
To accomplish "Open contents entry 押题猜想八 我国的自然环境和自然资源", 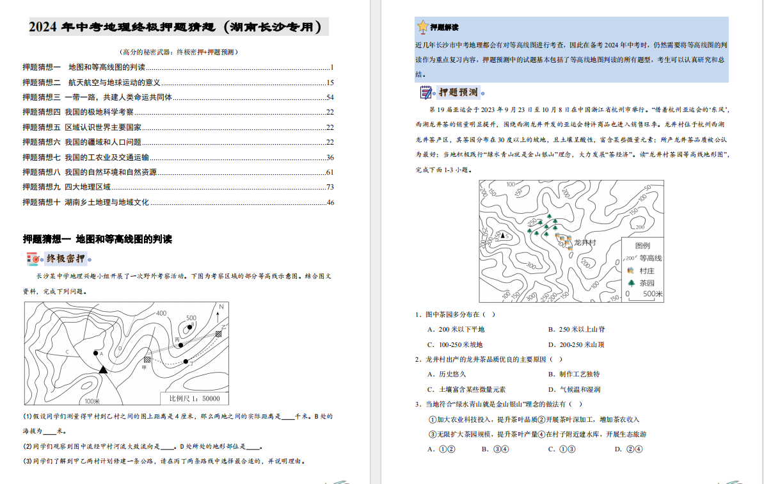I will pyautogui.click(x=179, y=172).
